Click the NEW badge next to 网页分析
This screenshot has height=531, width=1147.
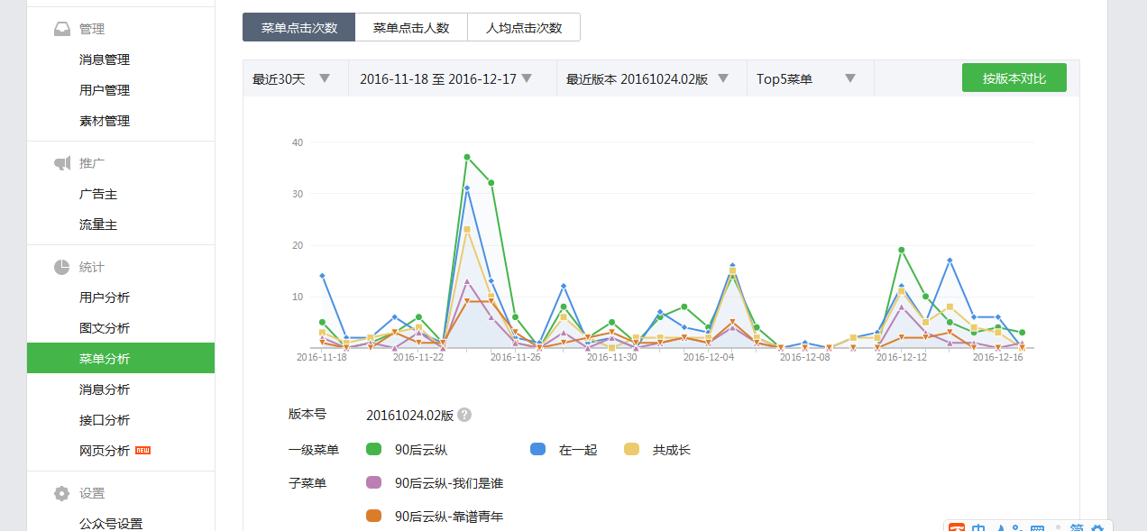pos(142,450)
